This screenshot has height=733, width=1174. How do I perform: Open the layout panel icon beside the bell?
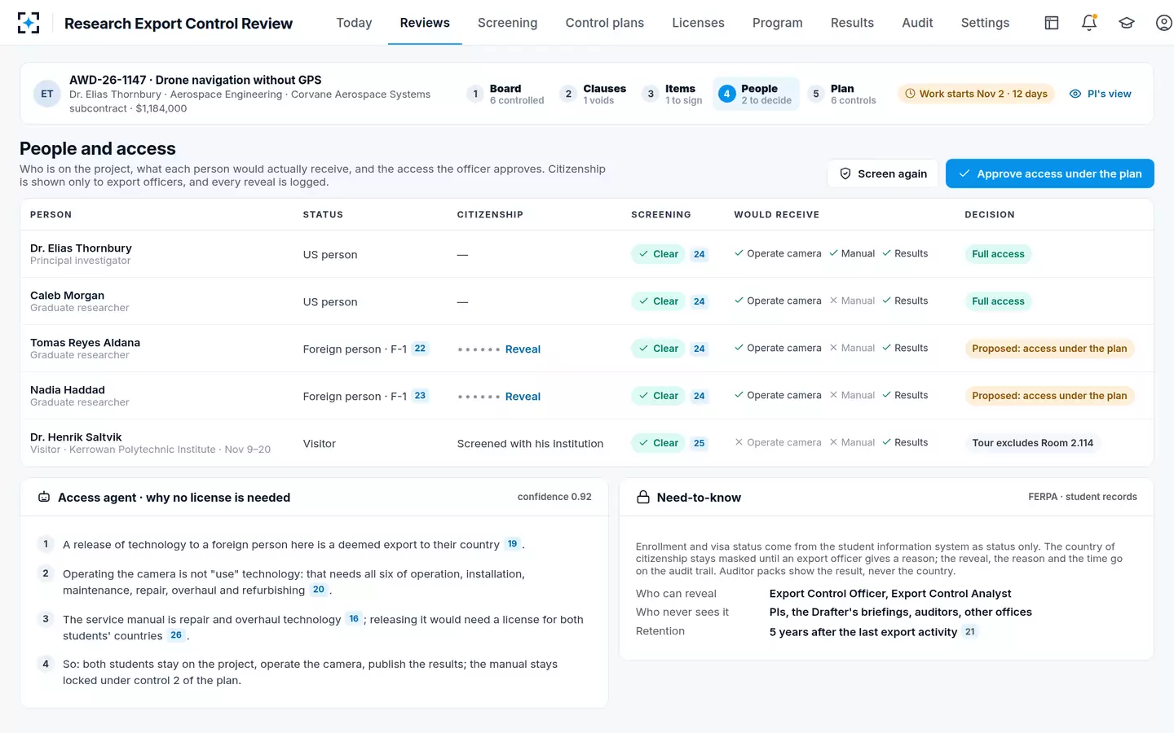1052,23
